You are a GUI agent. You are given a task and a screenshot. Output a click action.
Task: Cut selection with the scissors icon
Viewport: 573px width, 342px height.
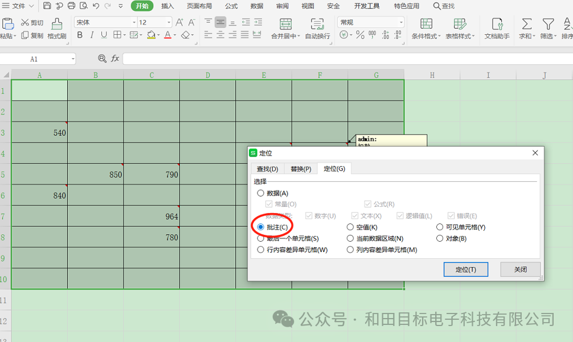coord(25,23)
